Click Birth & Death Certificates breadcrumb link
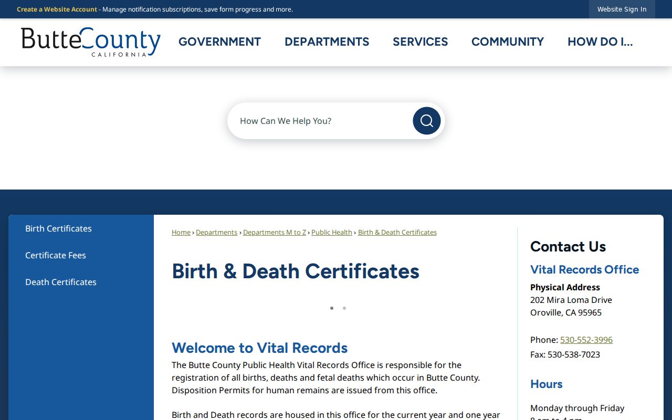 397,232
